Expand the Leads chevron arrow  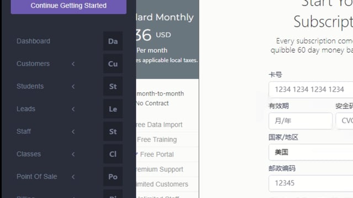(73, 109)
